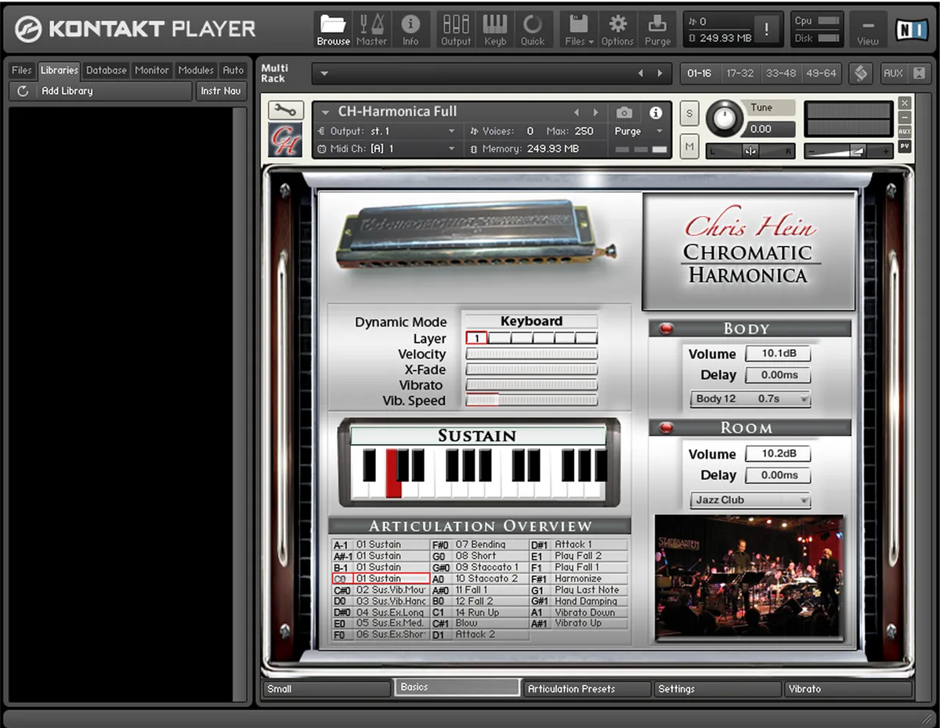This screenshot has width=940, height=728.
Task: Toggle the instrument's small AUX button
Action: pyautogui.click(x=905, y=132)
